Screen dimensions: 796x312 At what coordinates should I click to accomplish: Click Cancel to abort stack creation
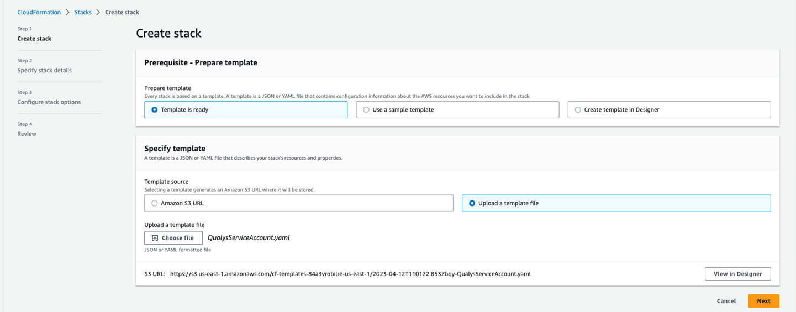[x=726, y=301]
